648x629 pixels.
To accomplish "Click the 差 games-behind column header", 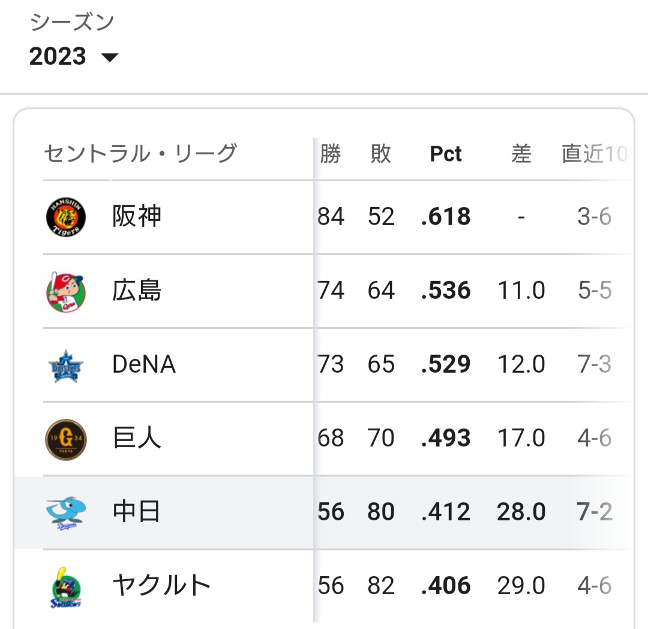I will click(521, 154).
